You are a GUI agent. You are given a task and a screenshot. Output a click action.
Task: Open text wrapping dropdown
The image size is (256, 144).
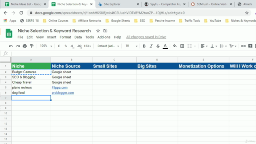click(223, 46)
